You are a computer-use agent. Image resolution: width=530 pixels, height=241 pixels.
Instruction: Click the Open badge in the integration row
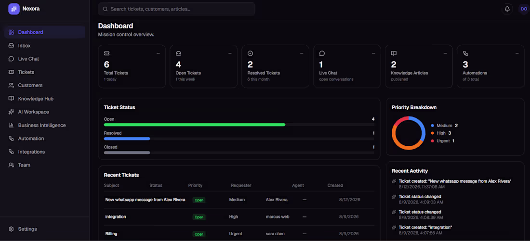[199, 217]
